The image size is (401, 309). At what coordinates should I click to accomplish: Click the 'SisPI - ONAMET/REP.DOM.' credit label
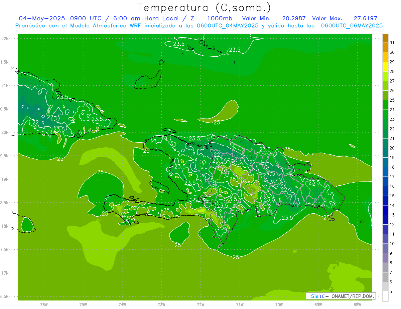[341, 296]
